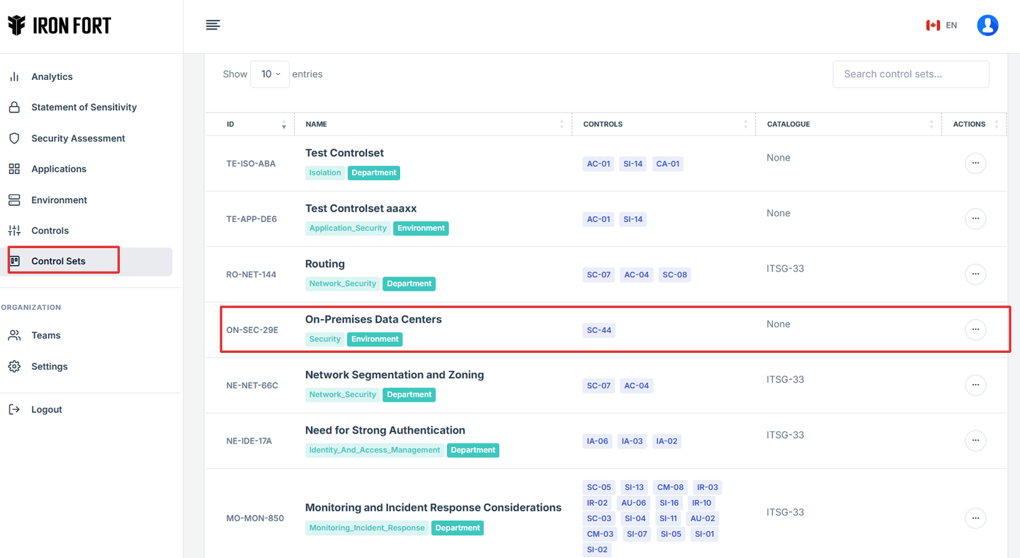Open actions menu for Test Controlset row

point(975,163)
